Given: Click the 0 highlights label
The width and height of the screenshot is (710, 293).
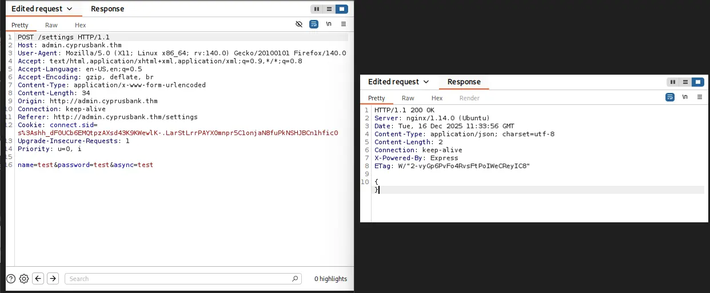Looking at the screenshot, I should click(x=330, y=279).
